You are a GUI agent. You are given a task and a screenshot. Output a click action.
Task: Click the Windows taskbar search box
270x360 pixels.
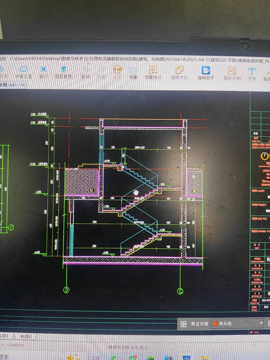4,357
